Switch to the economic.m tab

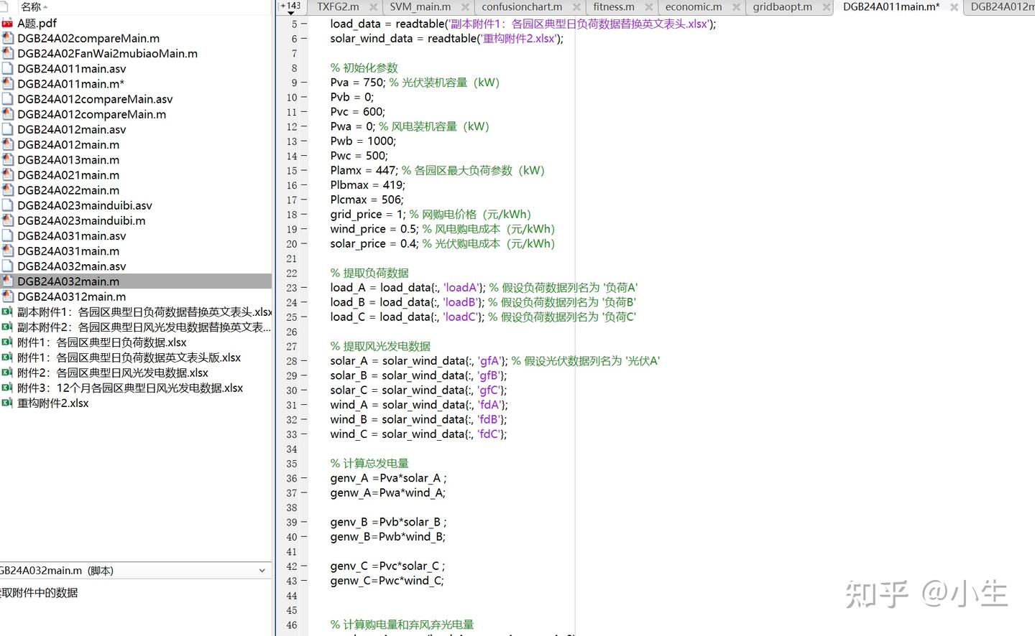[x=693, y=7]
